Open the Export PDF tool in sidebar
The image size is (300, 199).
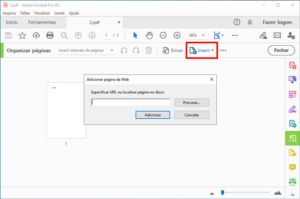pyautogui.click(x=292, y=80)
